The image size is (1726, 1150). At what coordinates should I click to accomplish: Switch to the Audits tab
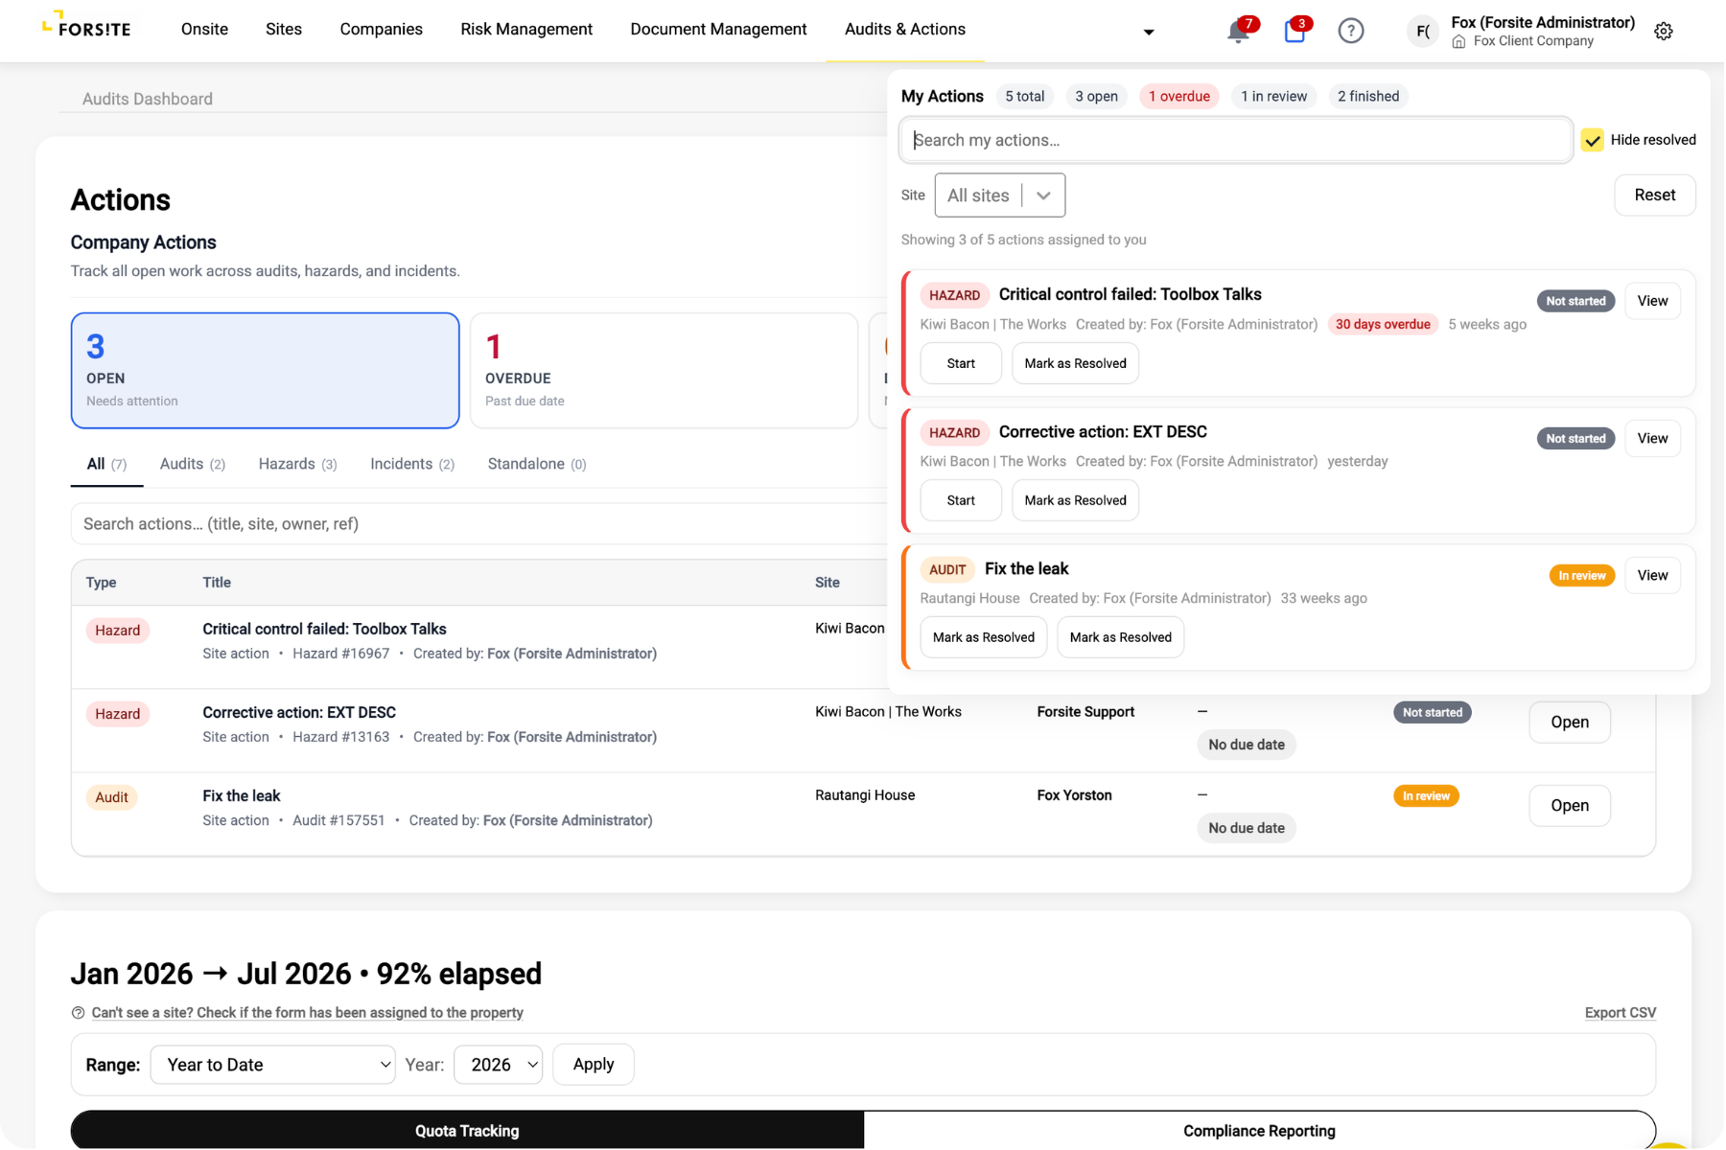pyautogui.click(x=192, y=465)
